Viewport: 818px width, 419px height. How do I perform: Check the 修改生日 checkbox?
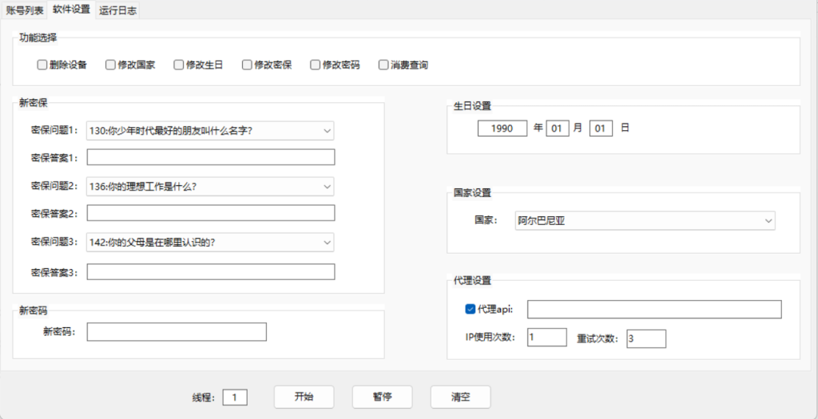179,65
